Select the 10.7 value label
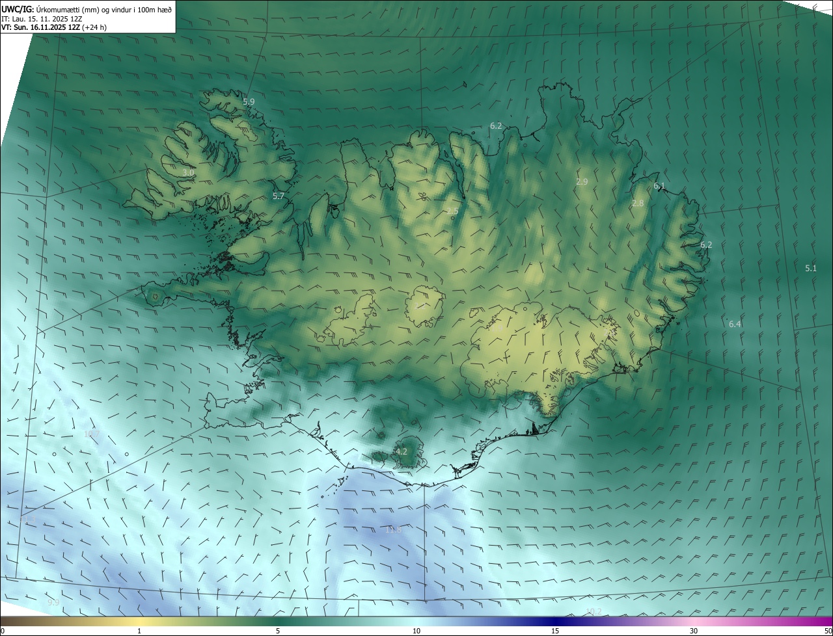Image resolution: width=833 pixels, height=636 pixels. tap(92, 434)
